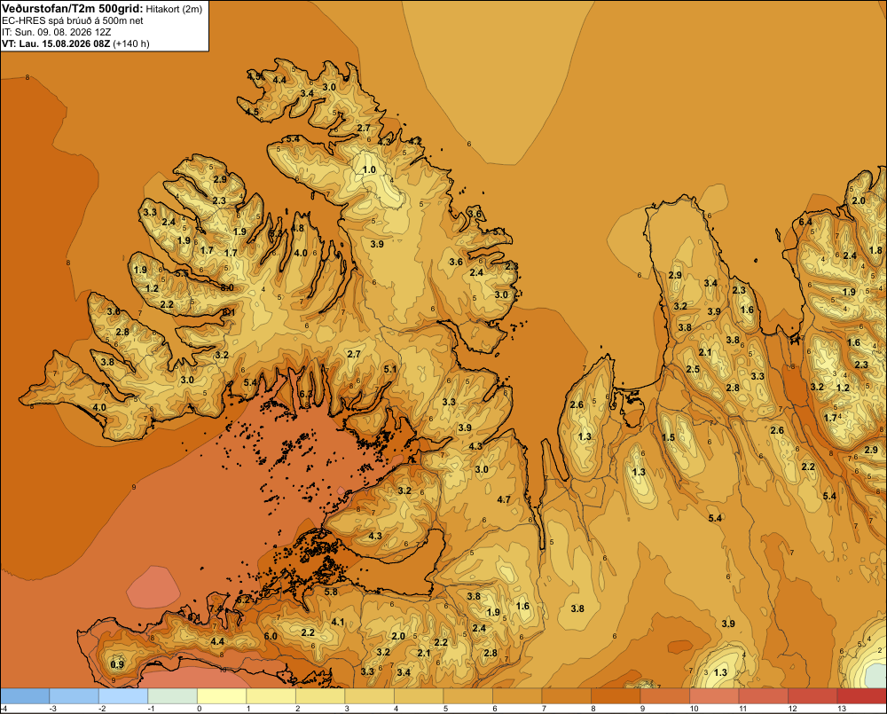This screenshot has width=887, height=714.
Task: Click the temperature value "1.8" on the map
Action: (875, 250)
